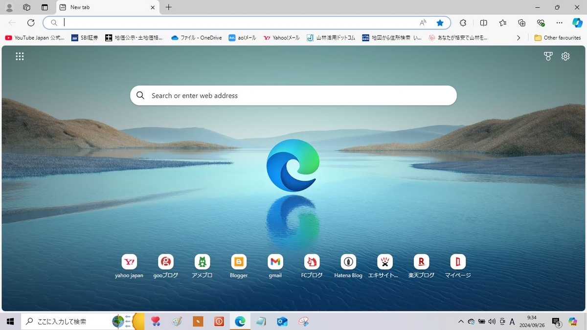The height and width of the screenshot is (330, 587).
Task: Open ファイル - OneDrive bookmark
Action: pyautogui.click(x=196, y=38)
